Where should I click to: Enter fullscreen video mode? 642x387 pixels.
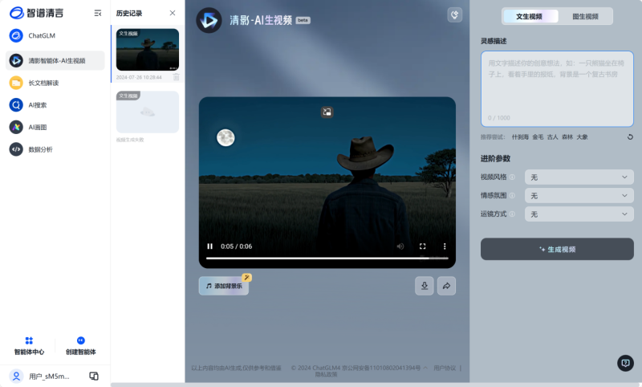tap(423, 246)
